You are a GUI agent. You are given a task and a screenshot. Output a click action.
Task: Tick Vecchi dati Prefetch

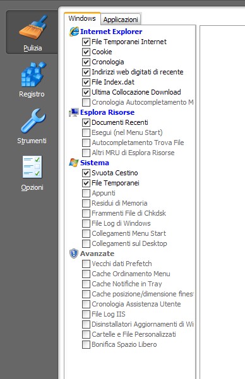tap(86, 264)
